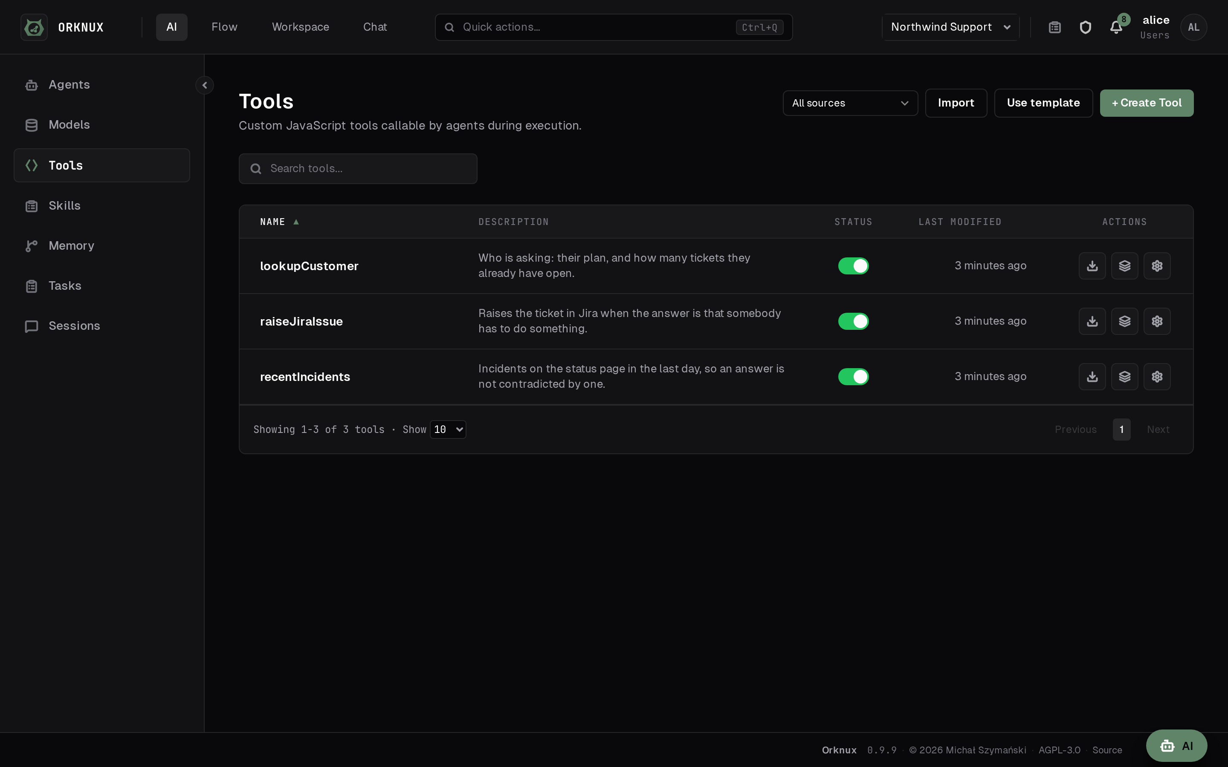The width and height of the screenshot is (1228, 767).
Task: Open the clipboard list icon beside shield
Action: coord(1054,27)
